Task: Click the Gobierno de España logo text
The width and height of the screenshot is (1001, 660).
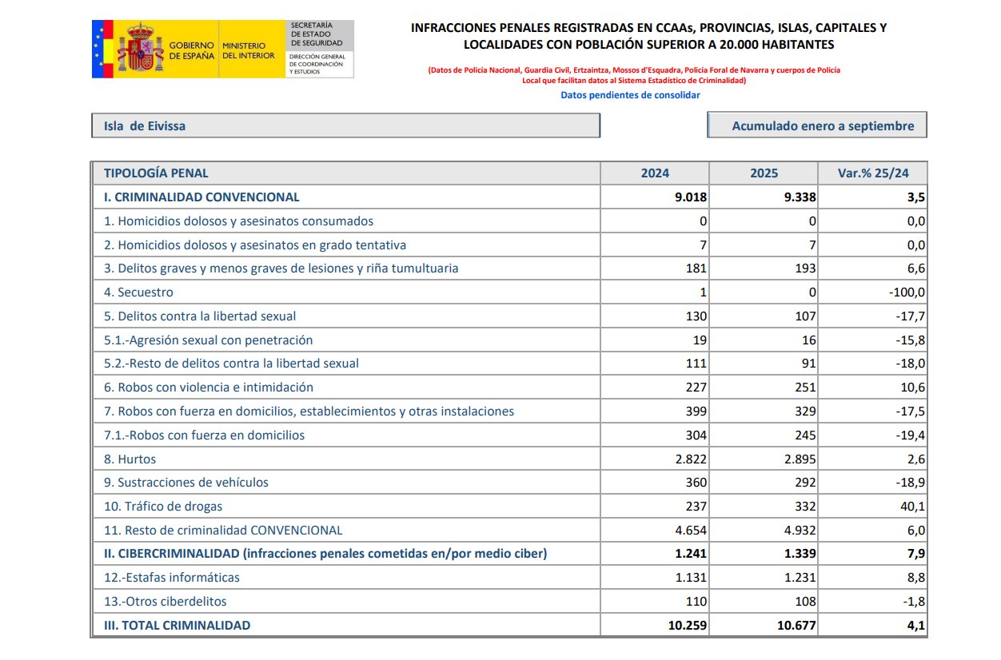Action: click(x=191, y=51)
